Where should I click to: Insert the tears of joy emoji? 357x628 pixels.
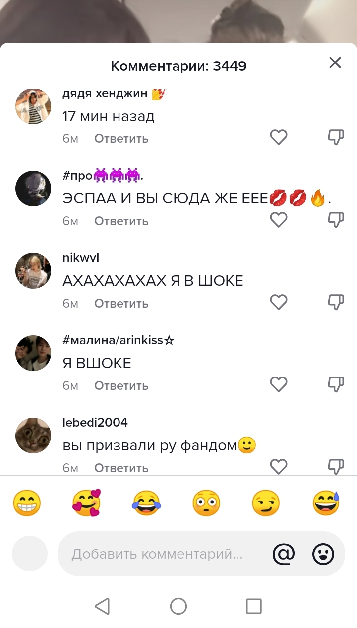(146, 503)
